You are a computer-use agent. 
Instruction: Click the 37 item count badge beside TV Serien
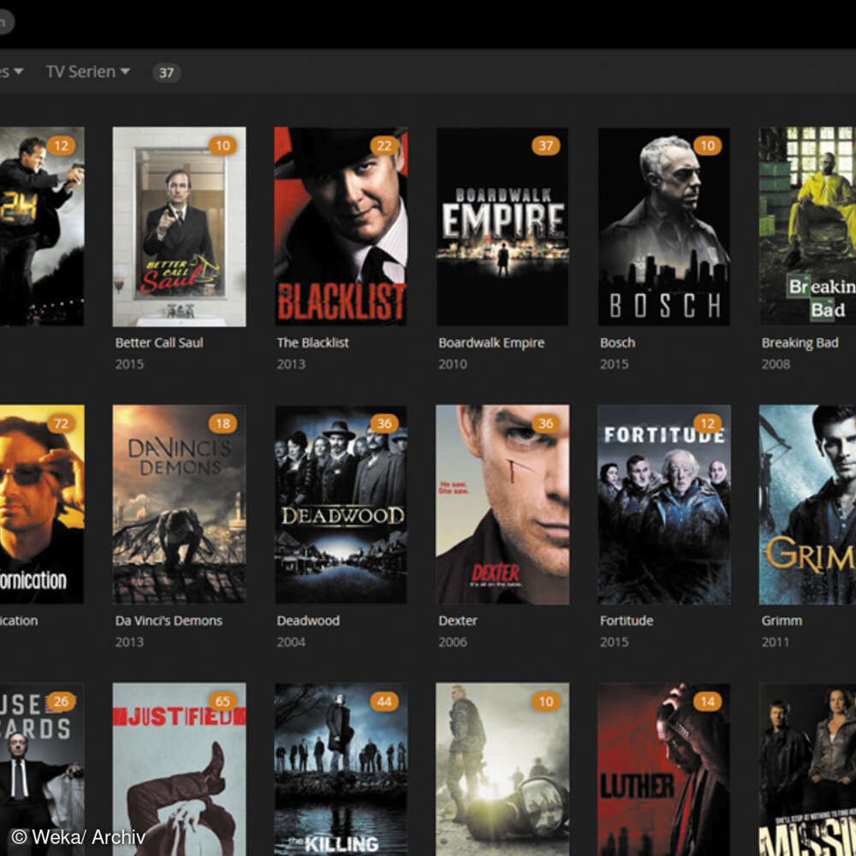point(166,73)
